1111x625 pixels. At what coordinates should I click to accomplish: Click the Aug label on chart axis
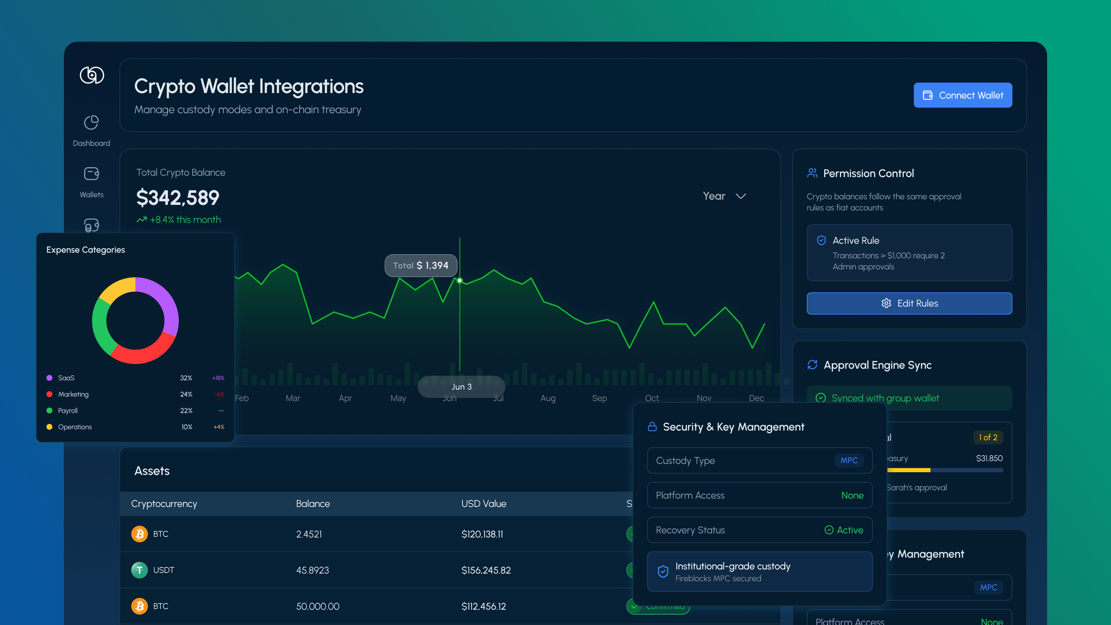pyautogui.click(x=548, y=398)
